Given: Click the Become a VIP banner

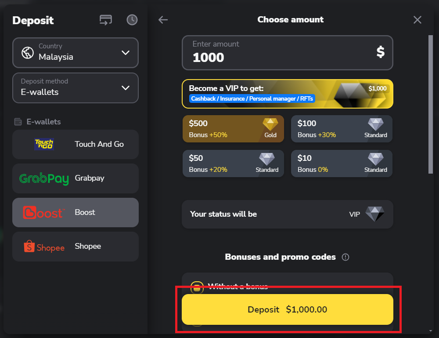Looking at the screenshot, I should [x=287, y=94].
